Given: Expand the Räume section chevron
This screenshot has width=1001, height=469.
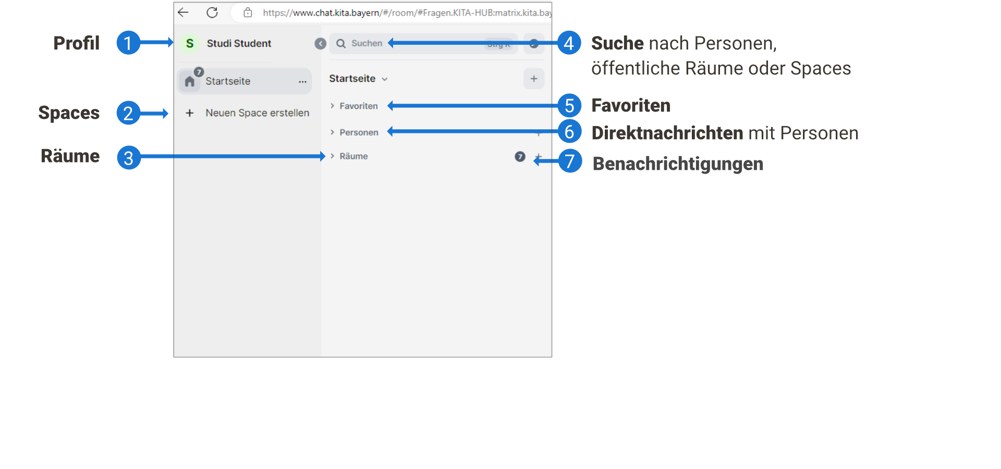Looking at the screenshot, I should click(332, 156).
